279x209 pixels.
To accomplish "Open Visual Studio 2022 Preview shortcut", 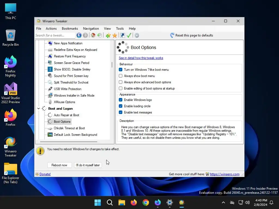I will pos(11,93).
